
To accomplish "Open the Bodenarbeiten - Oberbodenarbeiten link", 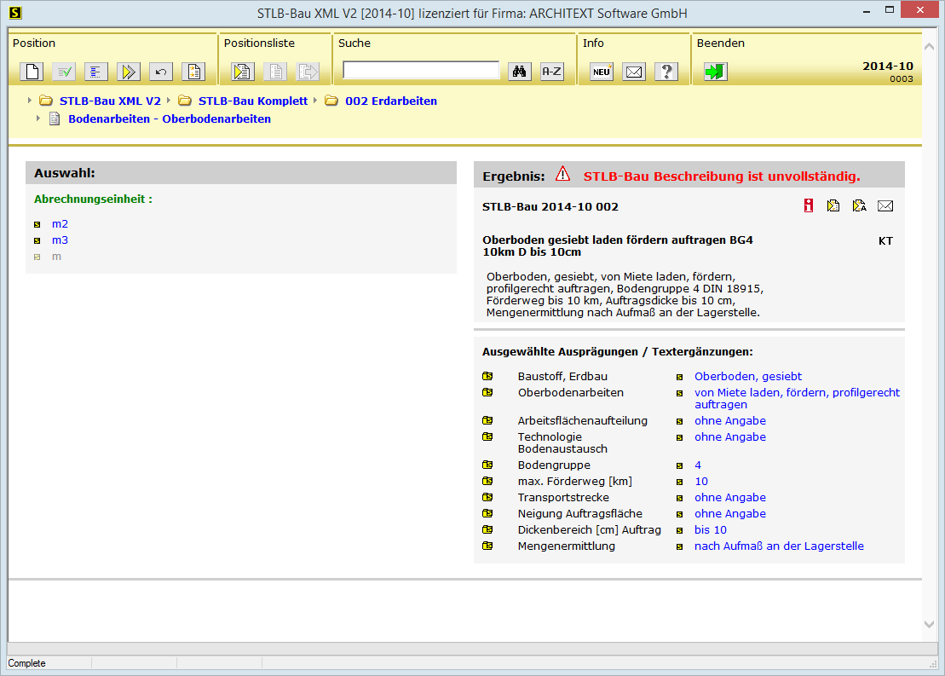I will pos(170,118).
